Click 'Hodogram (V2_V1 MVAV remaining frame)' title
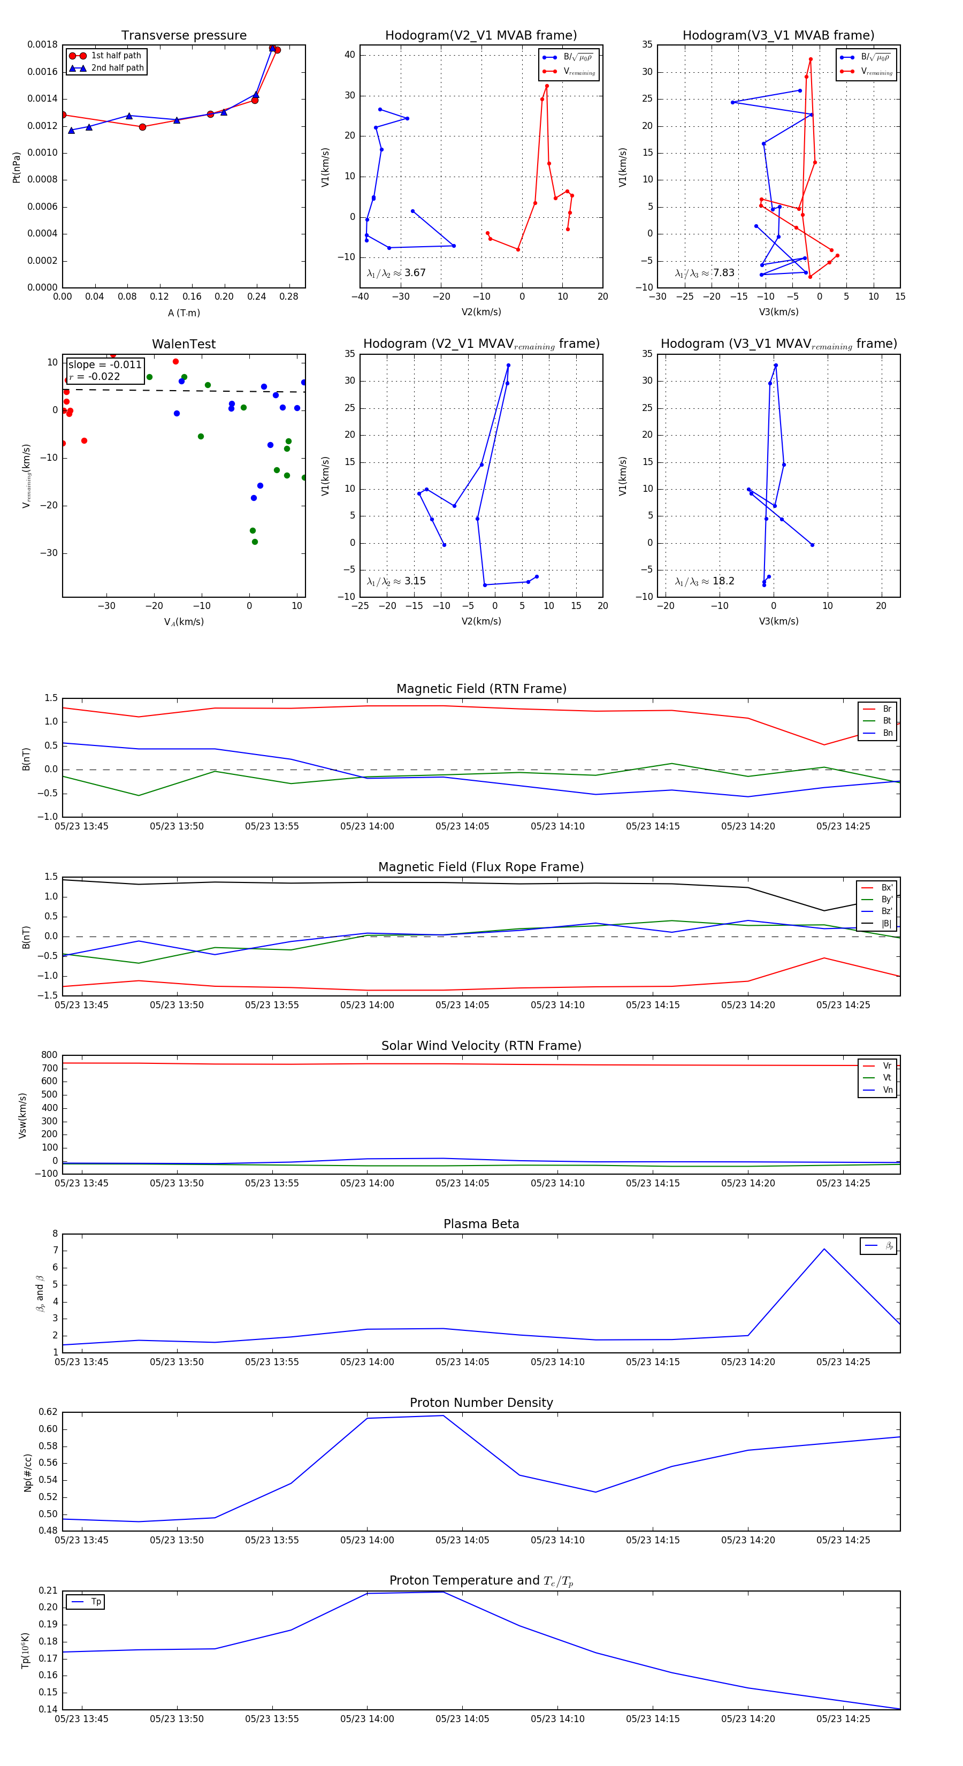This screenshot has width=963, height=1766. tap(481, 344)
